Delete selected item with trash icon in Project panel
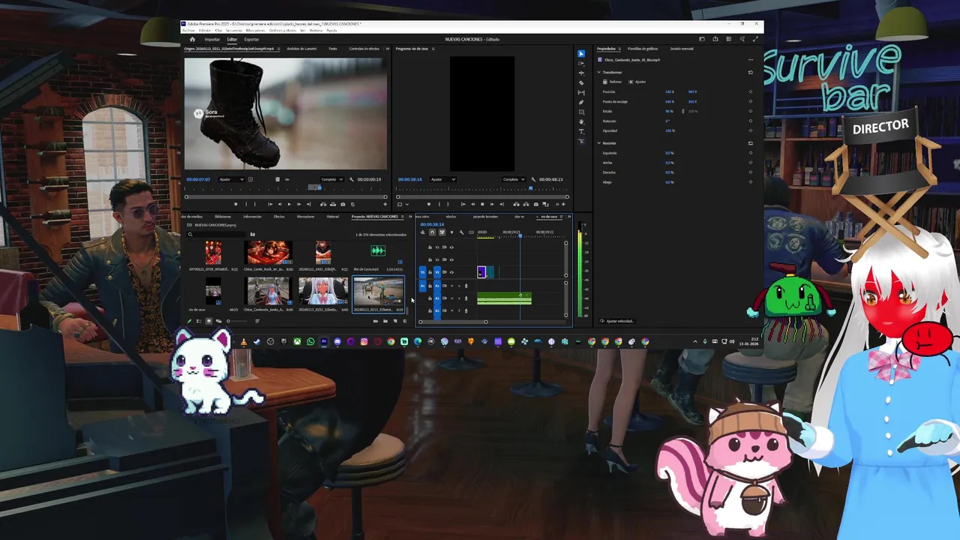Screen dimensions: 960x540 [405, 321]
